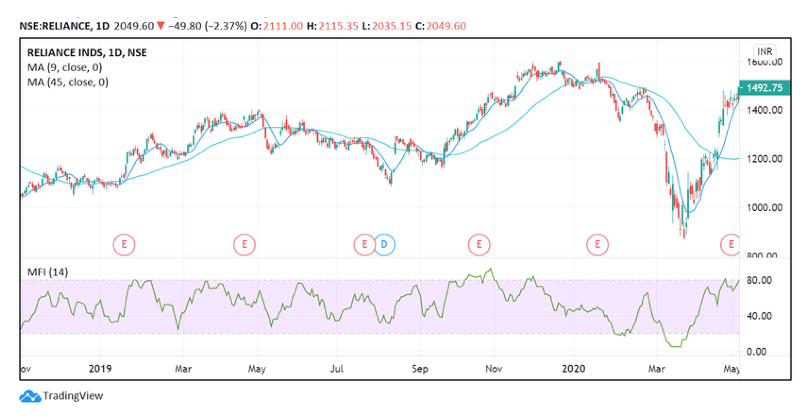Image resolution: width=806 pixels, height=419 pixels.
Task: Select the MFI (14) indicator label
Action: coord(47,272)
